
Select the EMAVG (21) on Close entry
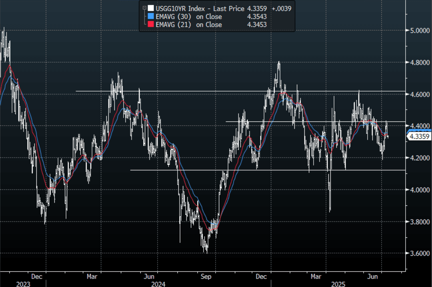[189, 25]
